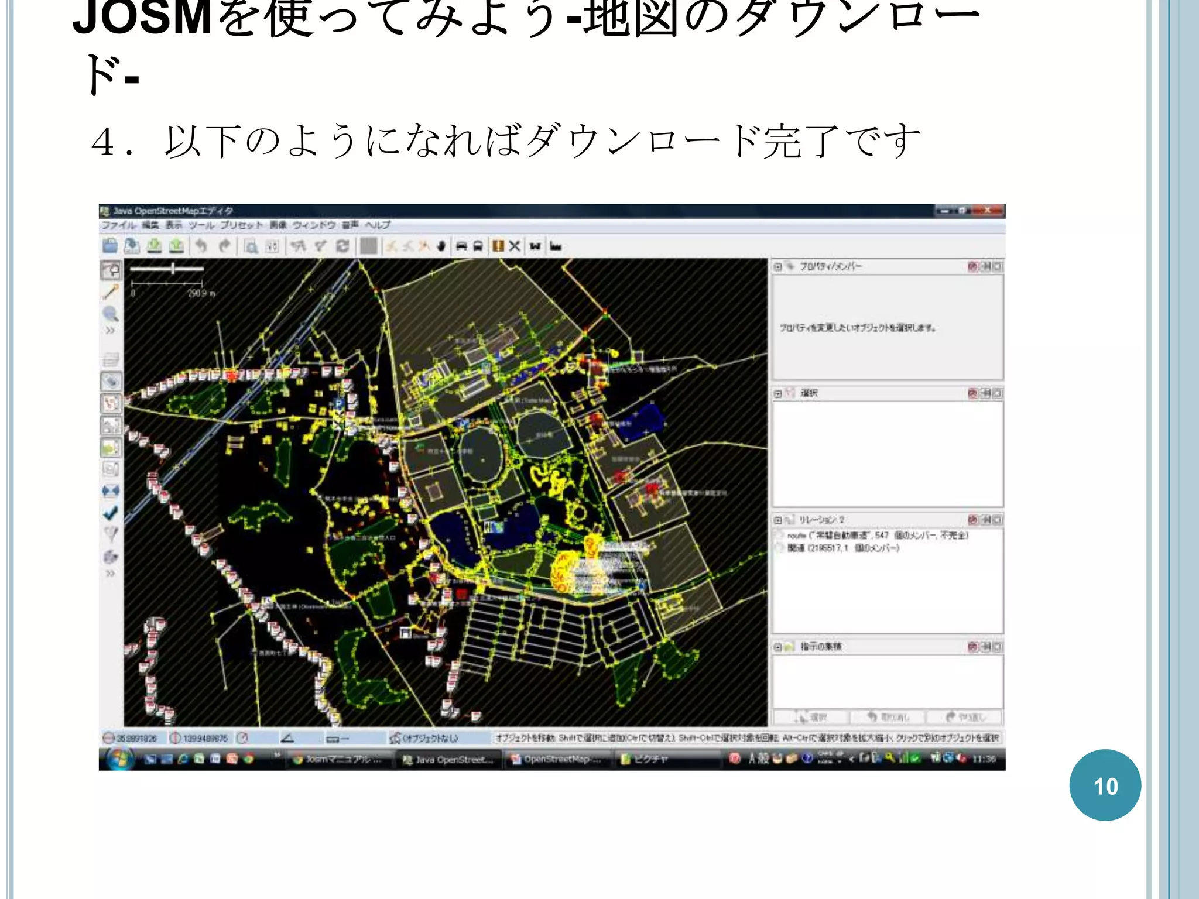Collapse the プロパティ/メンバー panel
The image size is (1199, 899).
coord(778,267)
